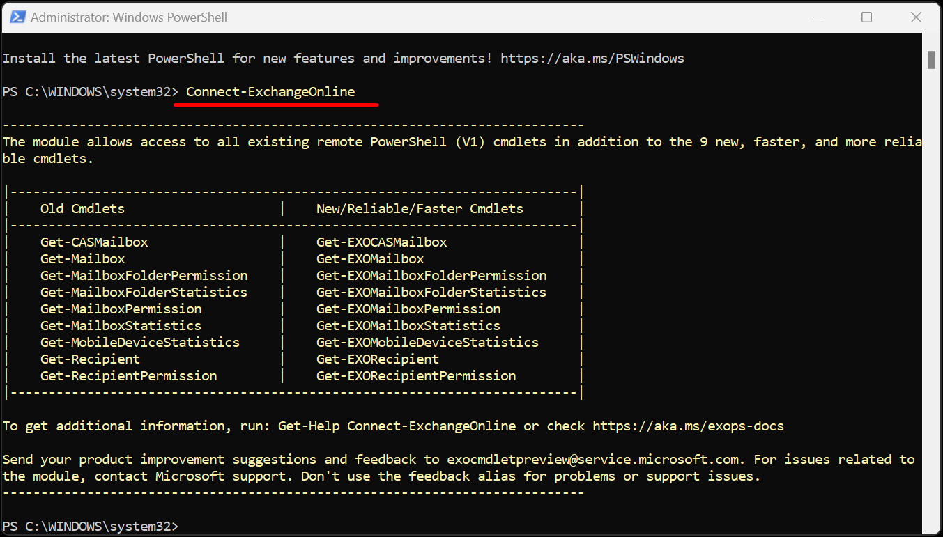Click the Get-MailboxFolderPermission entry
This screenshot has width=943, height=537.
[144, 276]
